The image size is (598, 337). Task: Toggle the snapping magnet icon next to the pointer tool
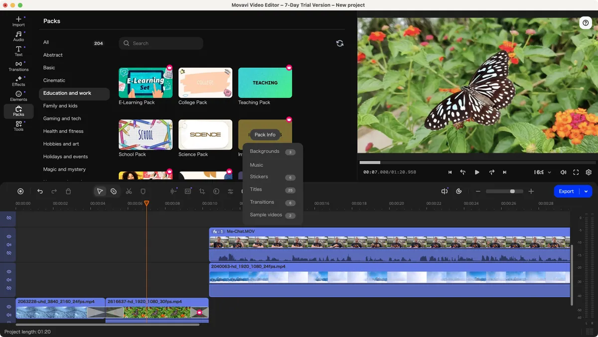click(x=113, y=191)
